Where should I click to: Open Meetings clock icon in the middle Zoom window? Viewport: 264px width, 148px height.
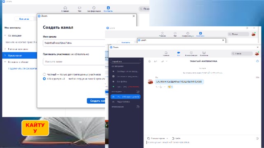point(188,34)
